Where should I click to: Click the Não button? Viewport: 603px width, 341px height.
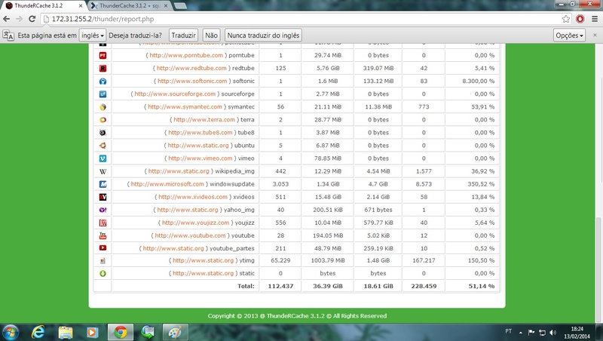click(211, 35)
